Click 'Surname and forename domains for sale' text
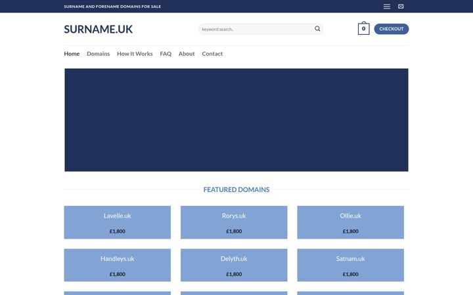 tap(112, 7)
